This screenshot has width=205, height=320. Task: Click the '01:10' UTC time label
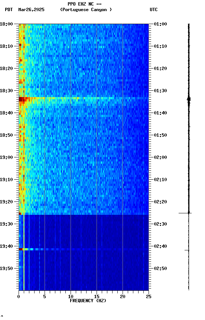click(x=160, y=46)
